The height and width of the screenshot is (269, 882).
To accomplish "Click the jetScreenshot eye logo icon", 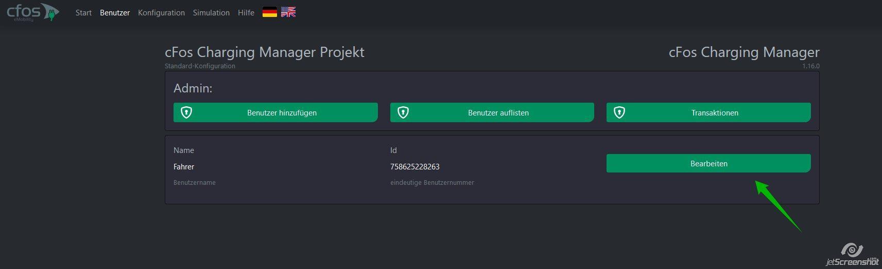I will tap(852, 250).
